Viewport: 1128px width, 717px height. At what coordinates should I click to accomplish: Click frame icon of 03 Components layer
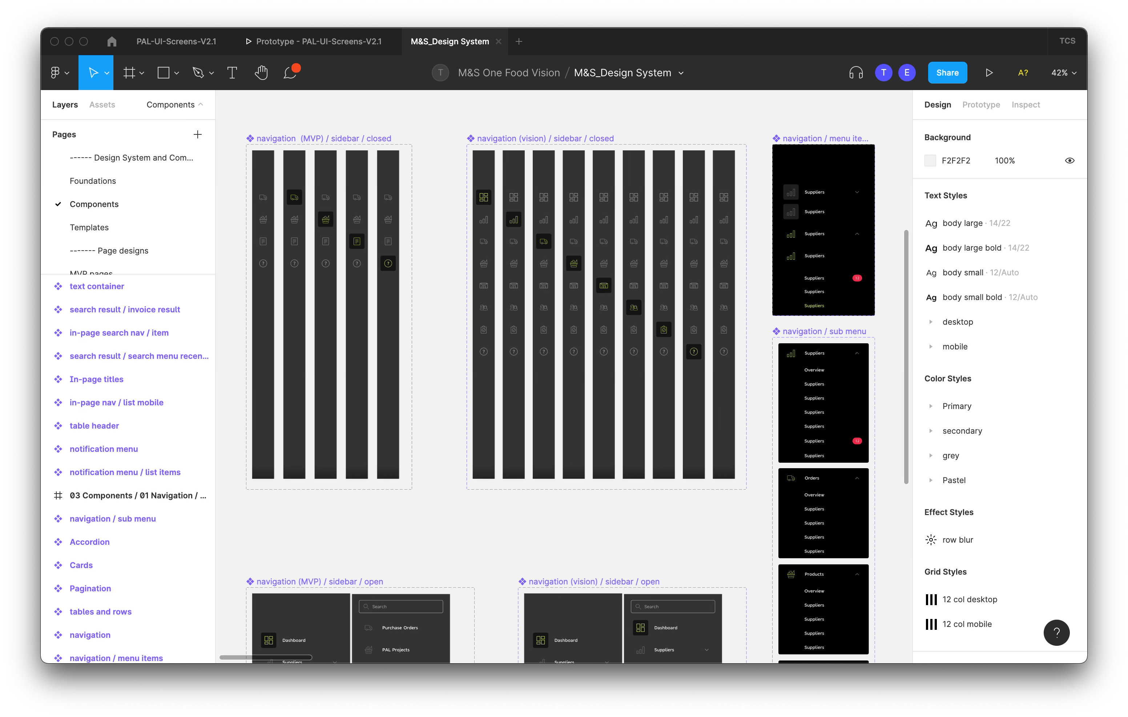58,495
